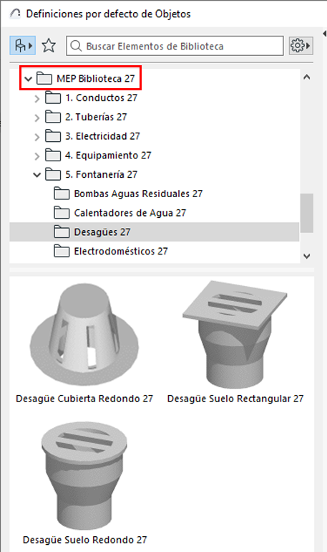Click the folder icon of Desagües 27

62,232
